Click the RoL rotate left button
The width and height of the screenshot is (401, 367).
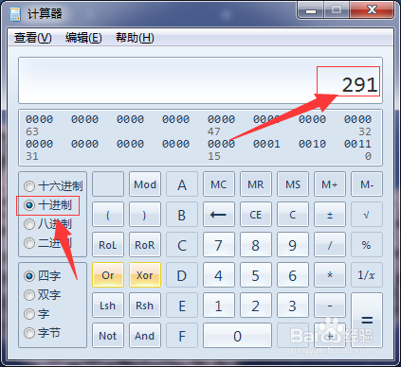[108, 245]
